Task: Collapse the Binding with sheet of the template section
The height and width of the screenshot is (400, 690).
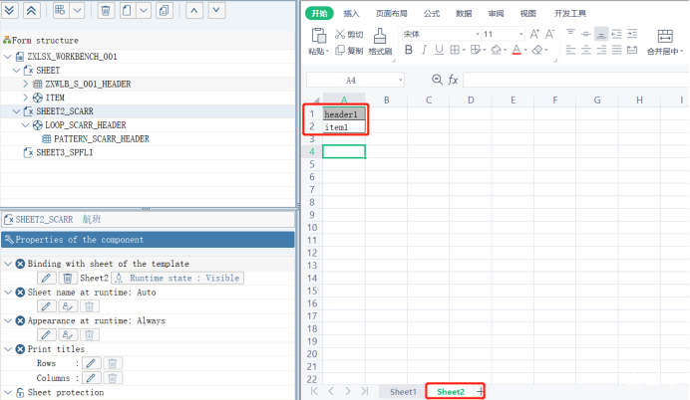Action: point(8,264)
